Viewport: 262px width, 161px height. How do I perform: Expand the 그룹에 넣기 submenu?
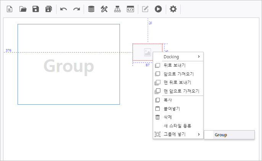(178, 134)
